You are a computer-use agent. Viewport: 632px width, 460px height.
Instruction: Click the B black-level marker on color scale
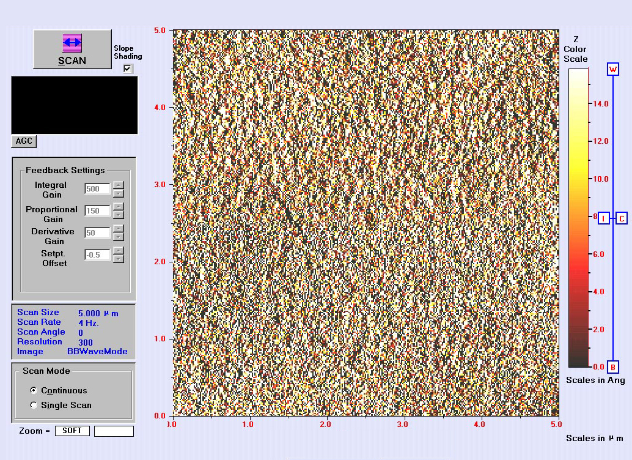click(613, 367)
